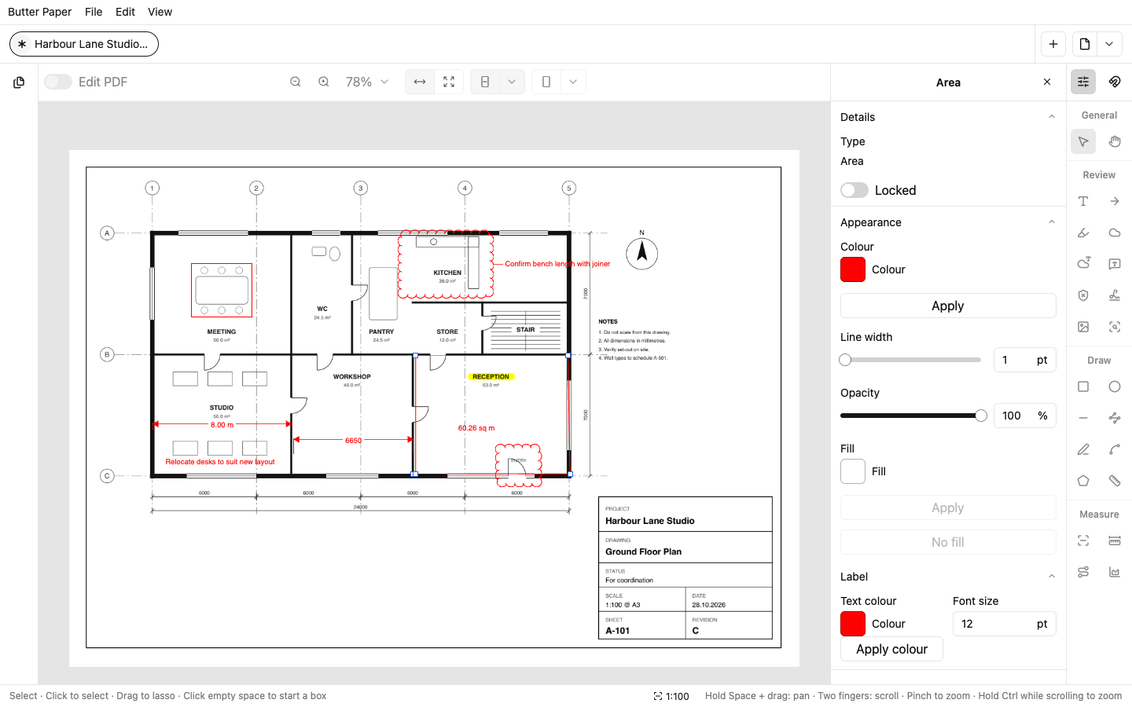Switch to the Harbour Lane Studio tab
The height and width of the screenshot is (707, 1132).
point(84,44)
